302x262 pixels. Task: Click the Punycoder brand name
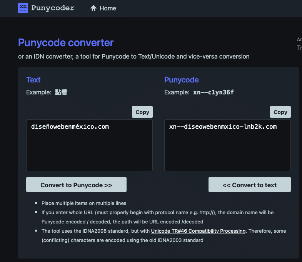coord(53,8)
